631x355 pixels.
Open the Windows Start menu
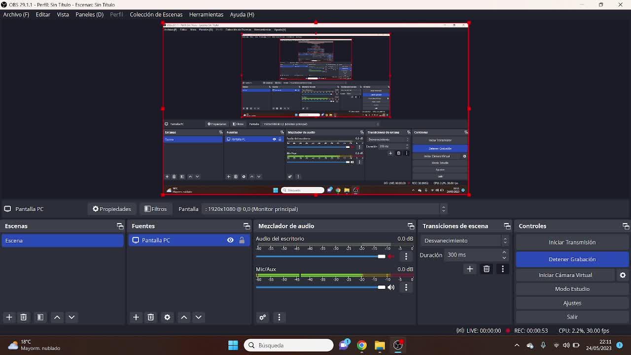tap(233, 345)
